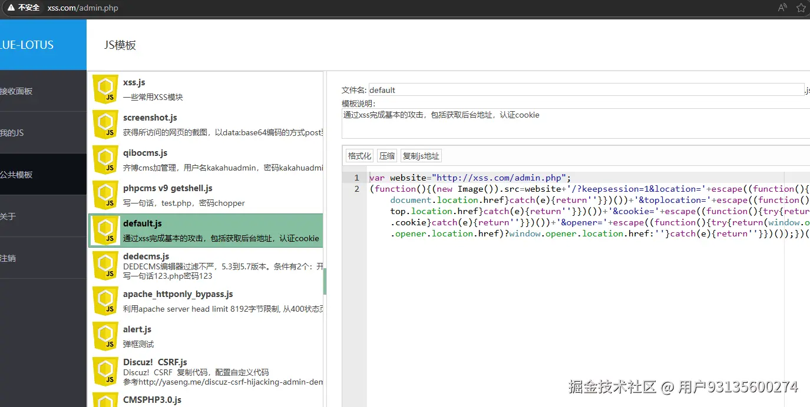Click the 模板说明 description textarea
The image size is (810, 407).
[x=576, y=124]
